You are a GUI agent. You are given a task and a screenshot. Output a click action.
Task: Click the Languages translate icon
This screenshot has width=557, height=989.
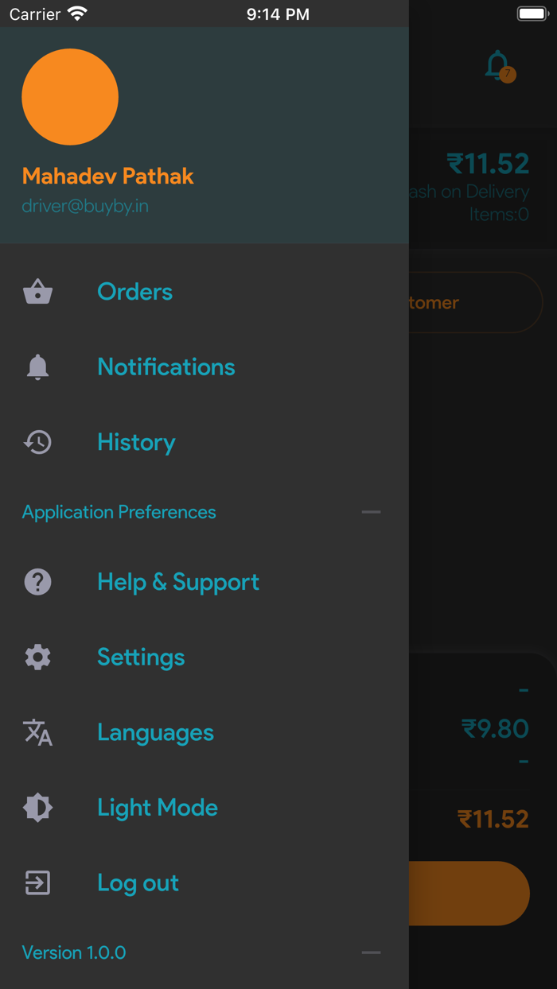tap(37, 732)
